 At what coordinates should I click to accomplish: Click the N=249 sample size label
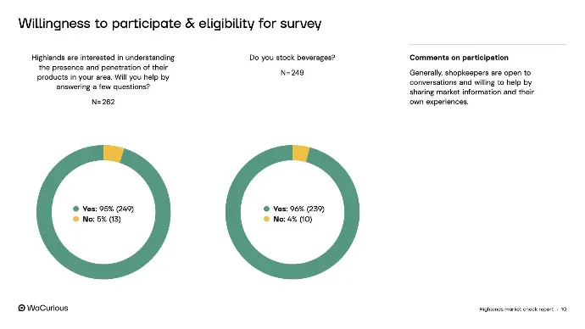(292, 73)
